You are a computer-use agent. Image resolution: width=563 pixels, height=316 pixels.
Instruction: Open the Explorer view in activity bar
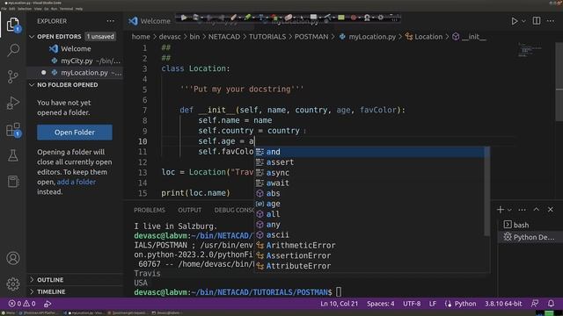[x=13, y=25]
